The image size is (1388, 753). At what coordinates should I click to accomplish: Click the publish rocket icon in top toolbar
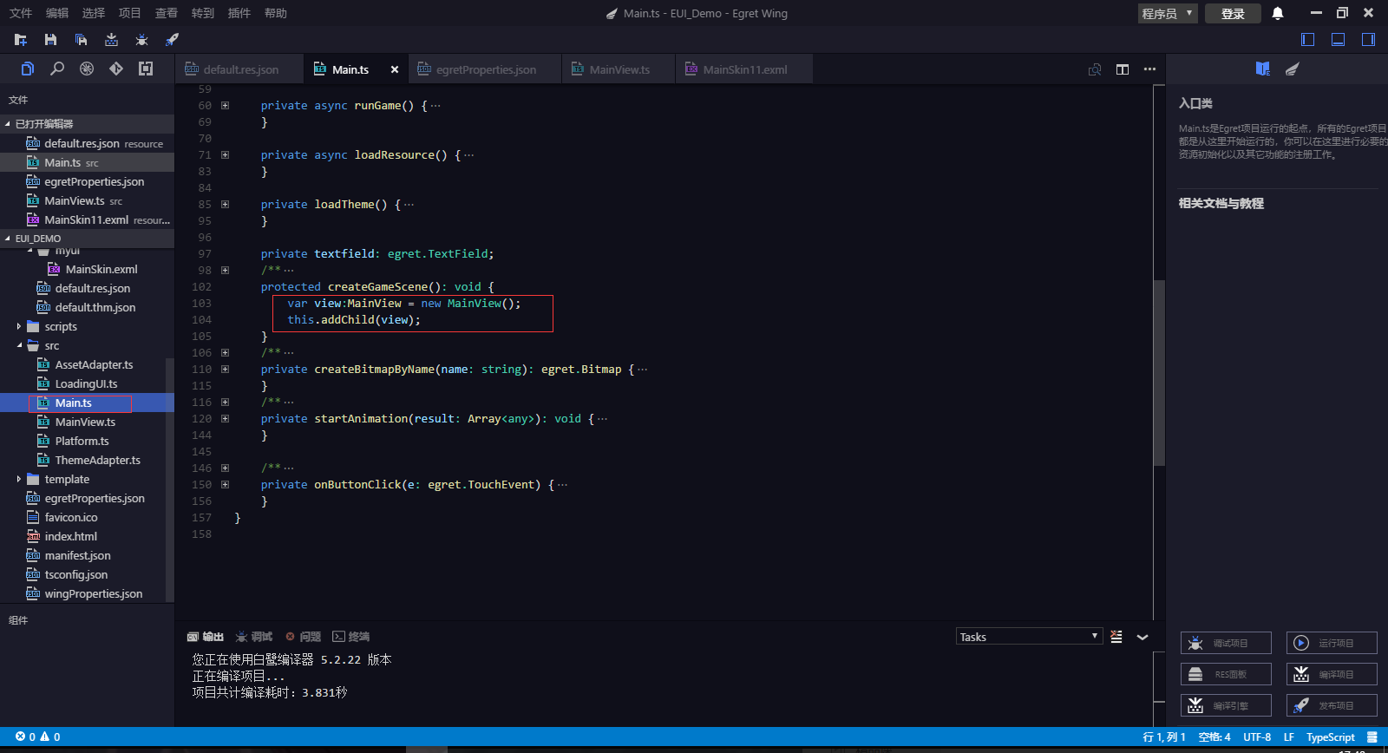[x=172, y=40]
